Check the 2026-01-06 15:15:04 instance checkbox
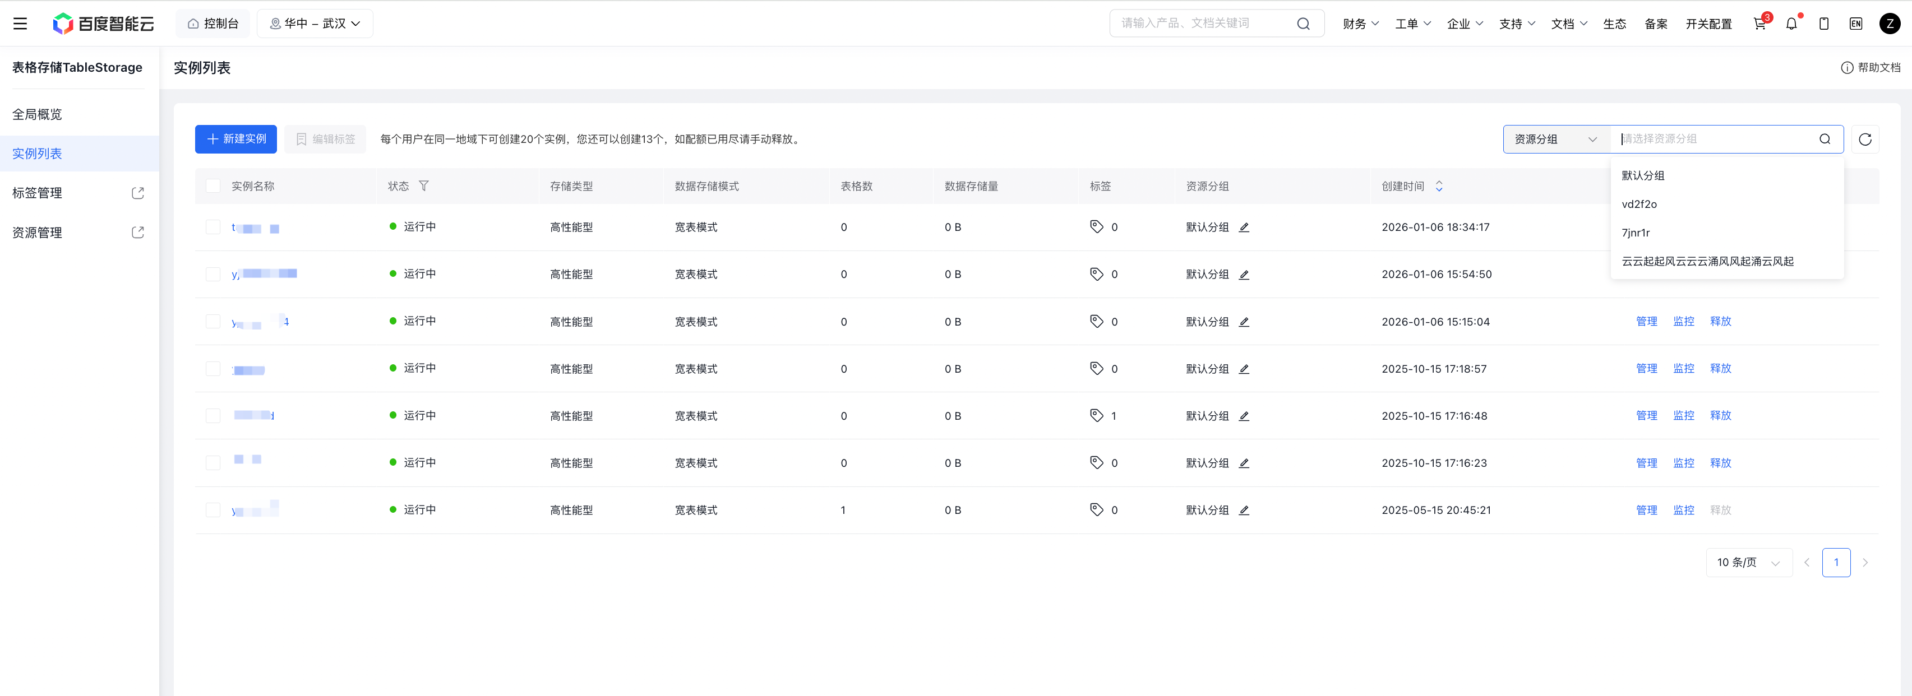The image size is (1912, 696). pos(213,321)
